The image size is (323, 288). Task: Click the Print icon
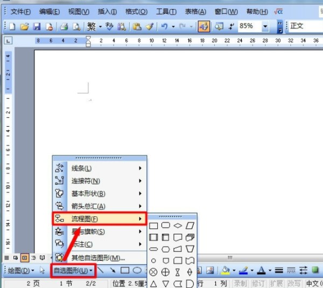pos(64,26)
